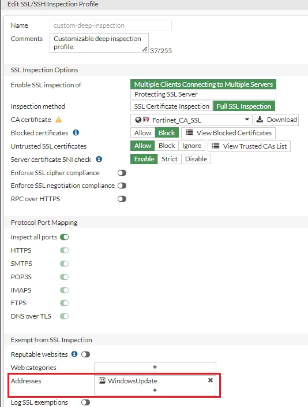Image resolution: width=308 pixels, height=407 pixels.
Task: Set SNI check to Strict
Action: click(170, 159)
